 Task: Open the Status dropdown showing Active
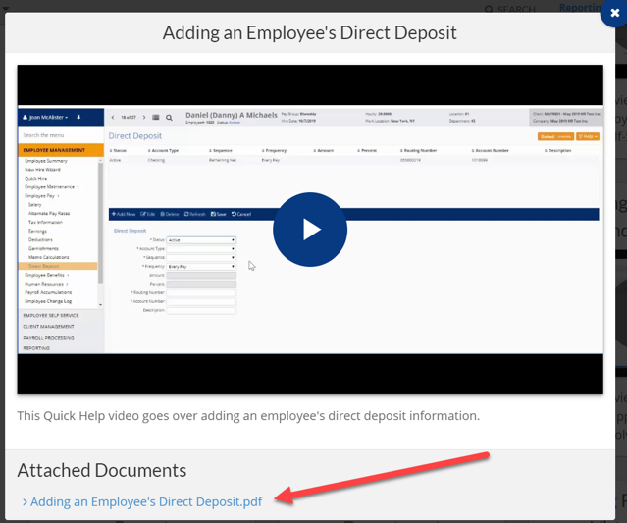tap(201, 240)
